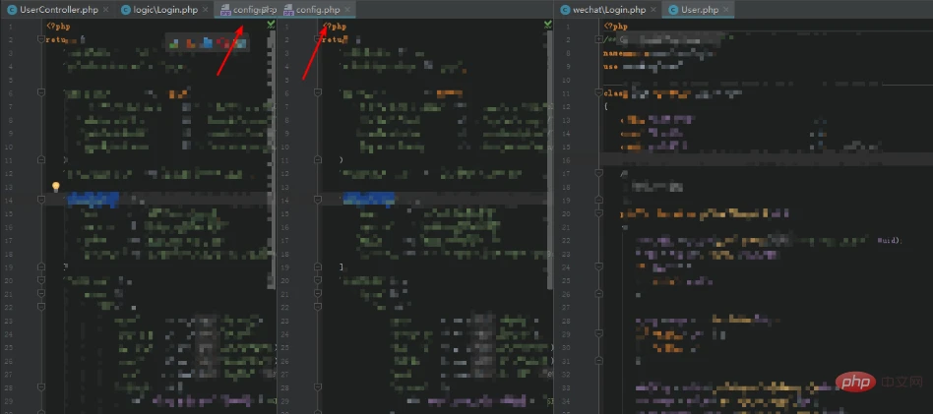Collapse the fold marker at line 2 in left editor
The width and height of the screenshot is (933, 414).
41,39
